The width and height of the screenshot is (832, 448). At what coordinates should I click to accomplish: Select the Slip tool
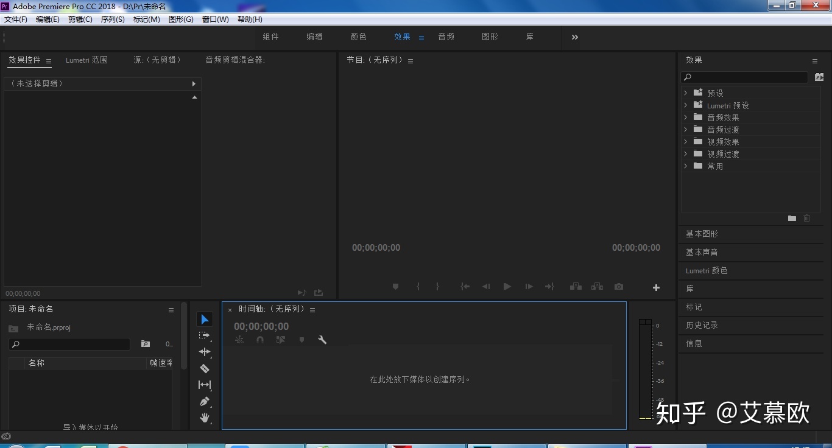(x=205, y=385)
